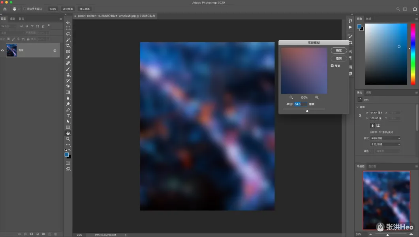Open the Layers panel options menu
The width and height of the screenshot is (419, 237).
[x=61, y=19]
